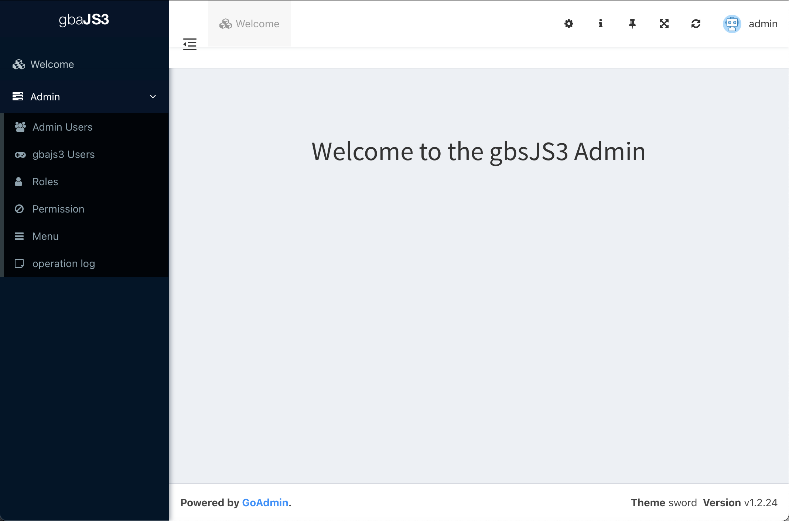Open the info icon in top bar
The height and width of the screenshot is (521, 789).
click(601, 24)
